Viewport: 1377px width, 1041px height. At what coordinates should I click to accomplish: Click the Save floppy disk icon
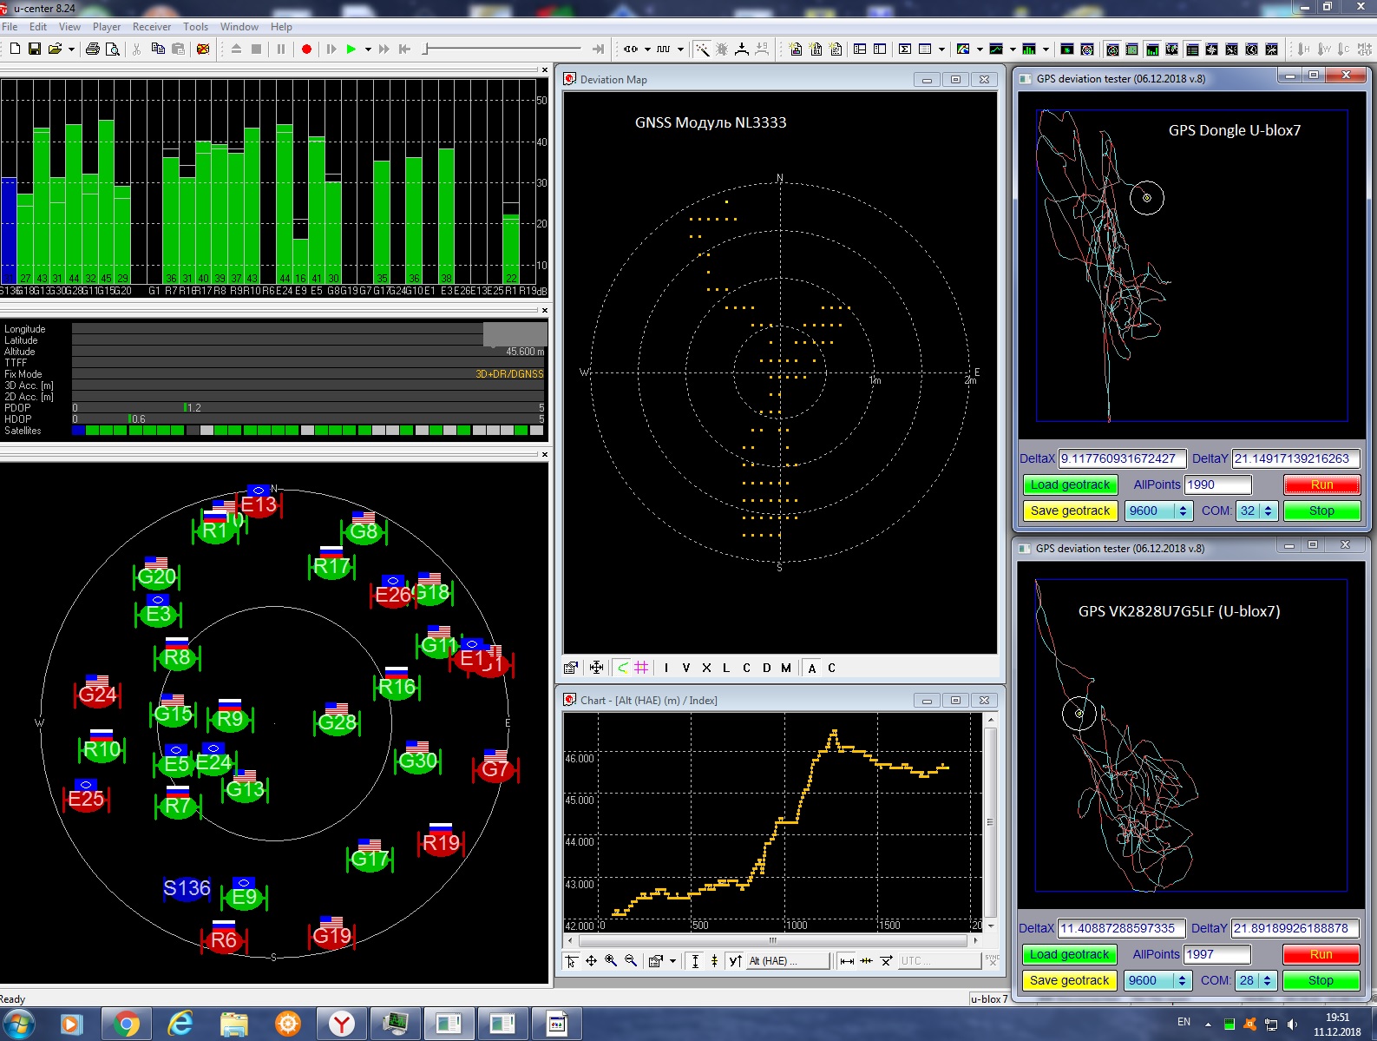[x=35, y=49]
